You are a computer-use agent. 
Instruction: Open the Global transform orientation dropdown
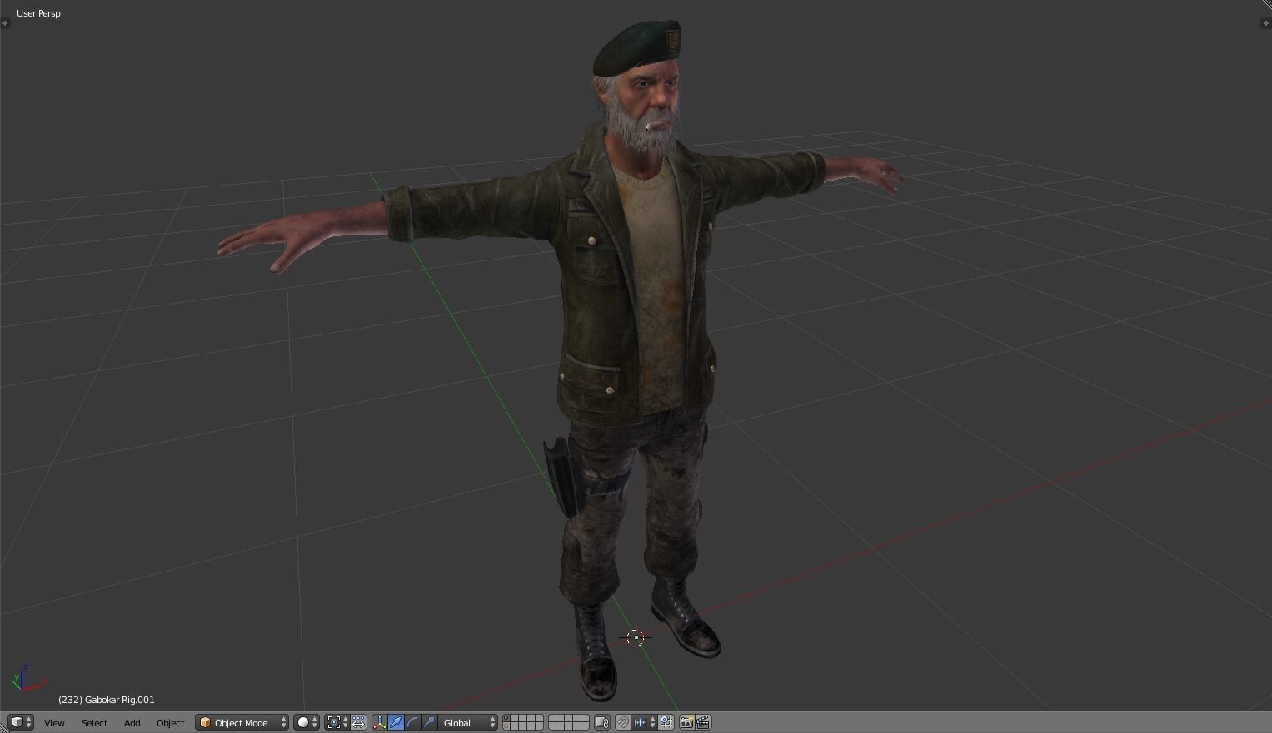pos(468,722)
